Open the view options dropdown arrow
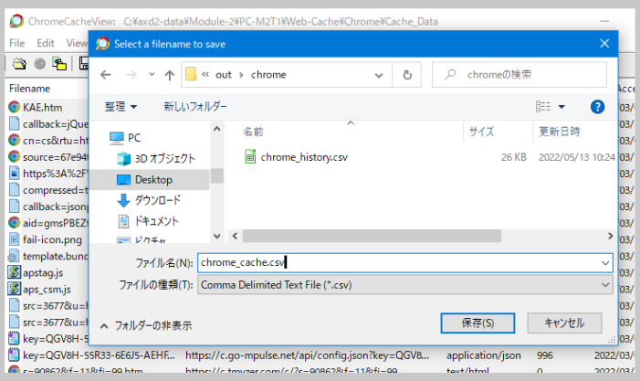The height and width of the screenshot is (381, 640). [561, 107]
